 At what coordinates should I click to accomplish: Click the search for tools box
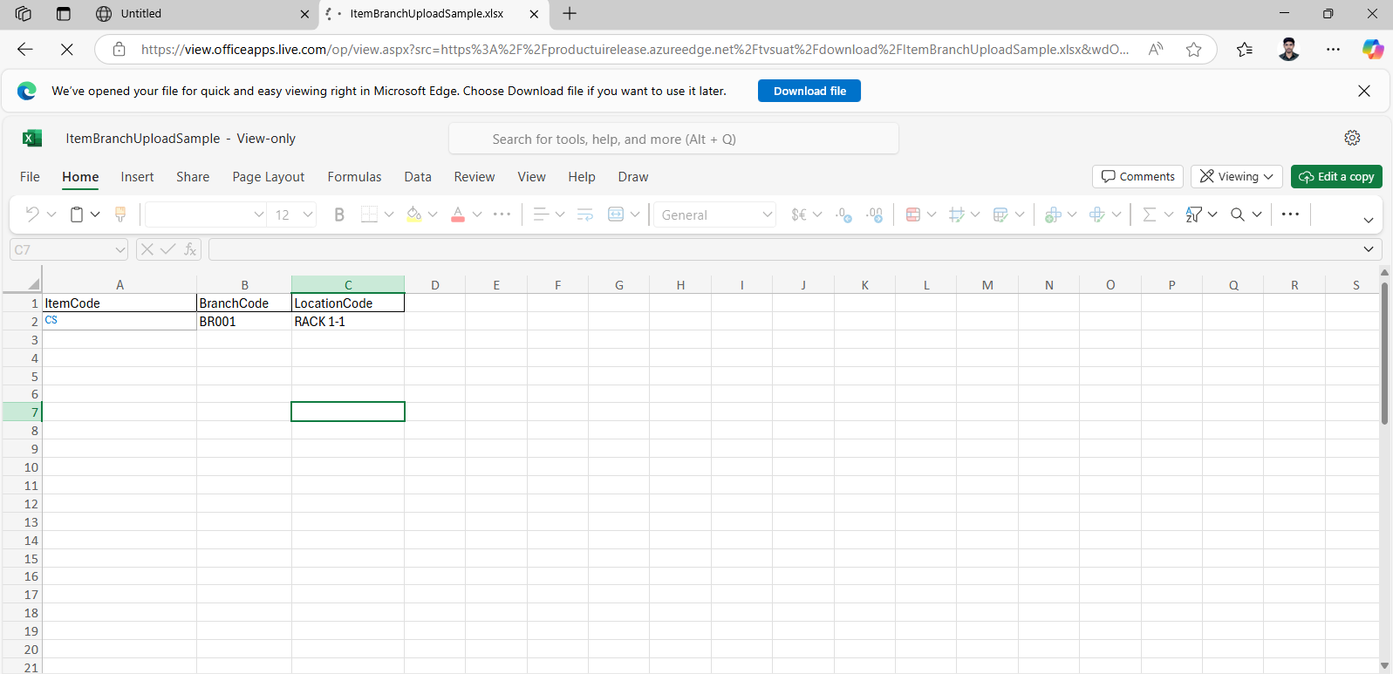click(x=673, y=139)
